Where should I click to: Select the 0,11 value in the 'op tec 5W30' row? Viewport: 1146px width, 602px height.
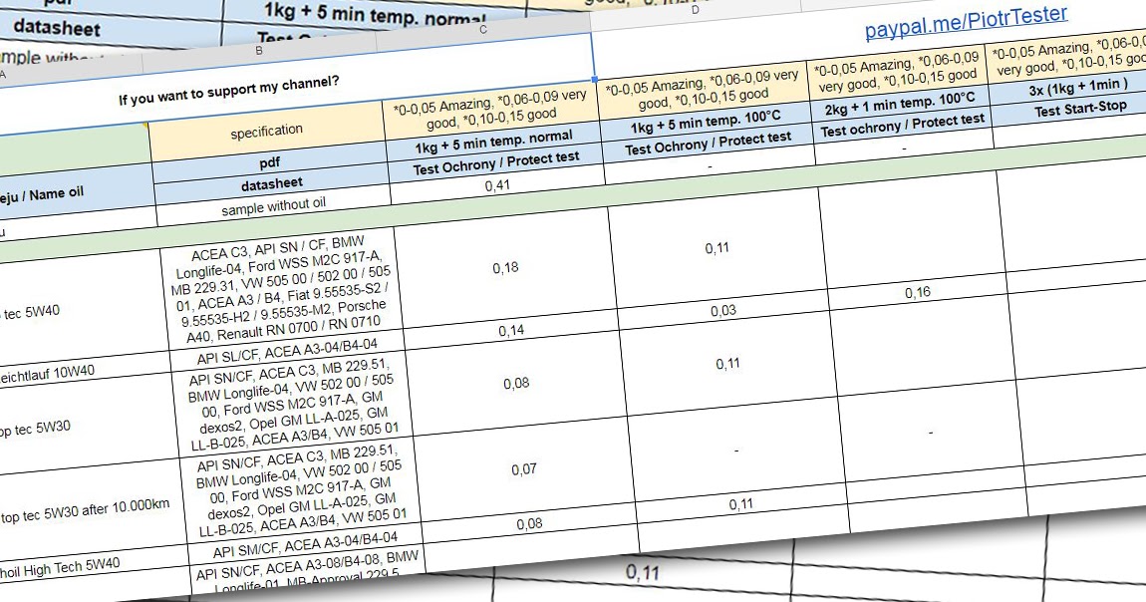[x=727, y=364]
